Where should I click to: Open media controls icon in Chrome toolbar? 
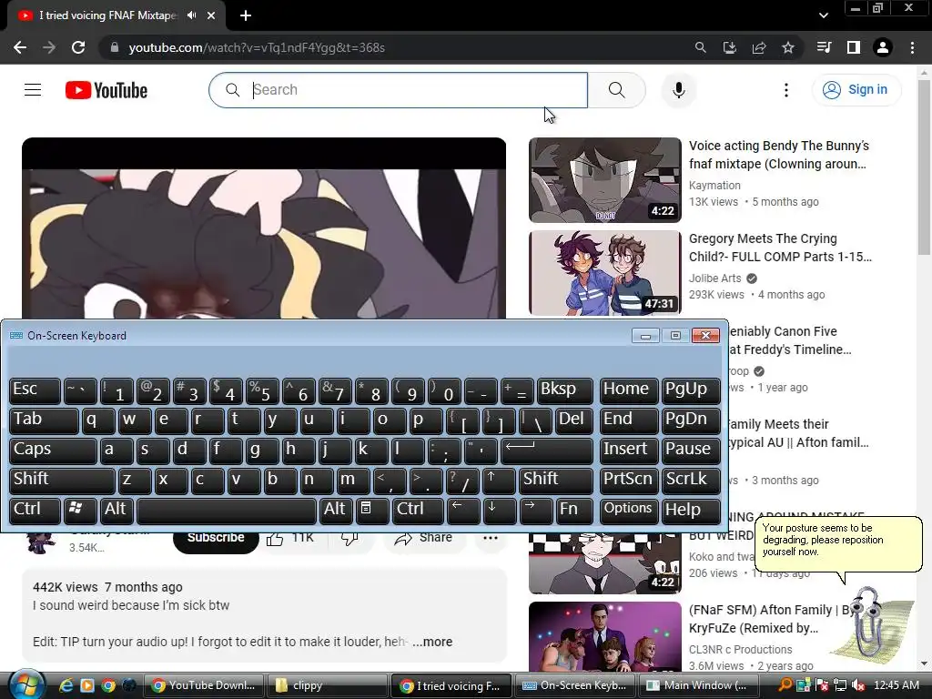tap(824, 47)
